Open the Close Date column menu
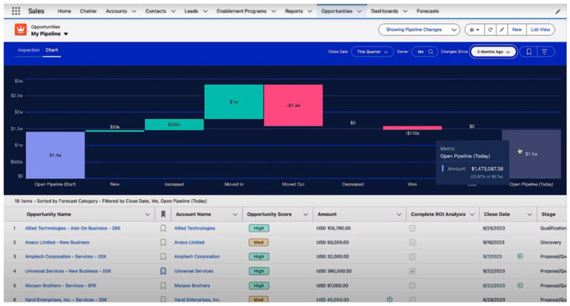This screenshot has width=570, height=306. click(529, 215)
